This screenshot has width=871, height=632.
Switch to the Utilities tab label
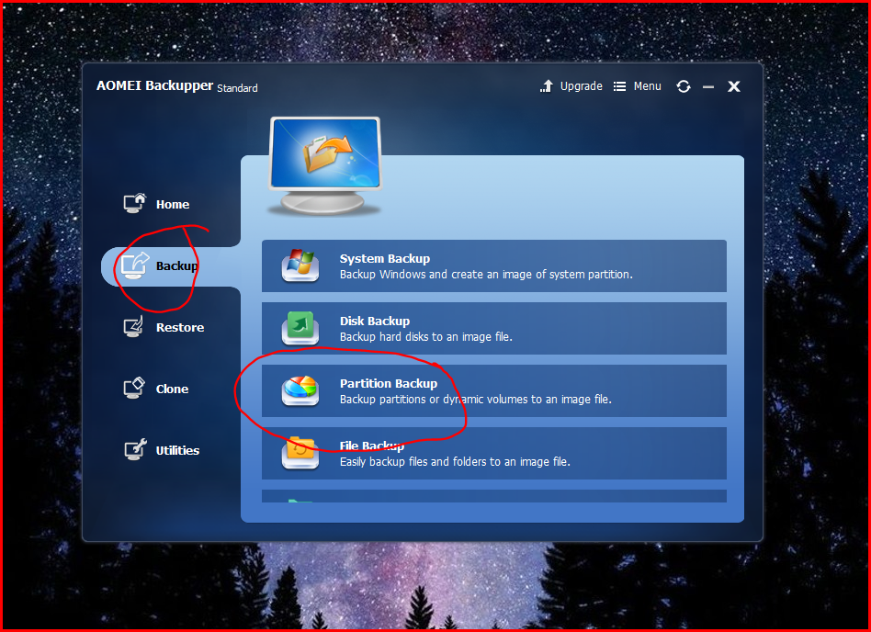tap(177, 450)
